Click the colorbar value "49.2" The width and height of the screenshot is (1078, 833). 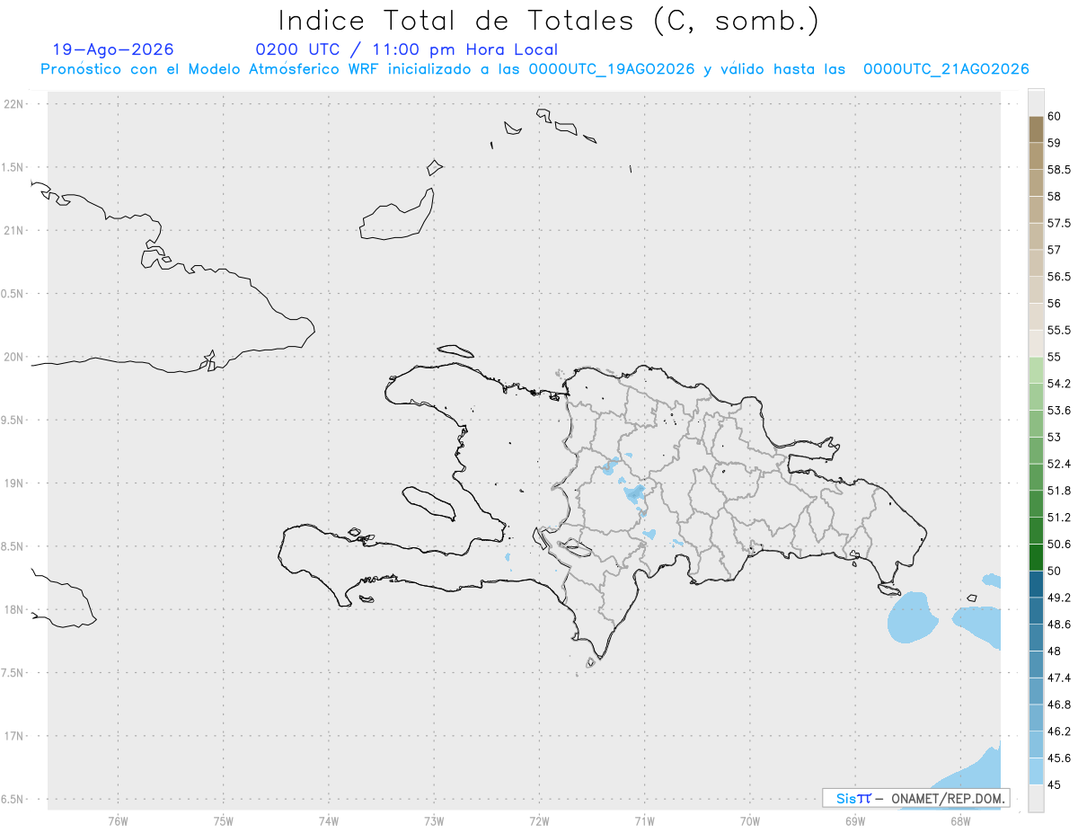click(1058, 598)
